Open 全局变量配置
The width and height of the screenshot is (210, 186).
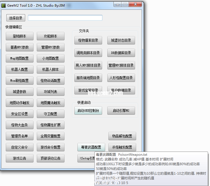point(51,136)
